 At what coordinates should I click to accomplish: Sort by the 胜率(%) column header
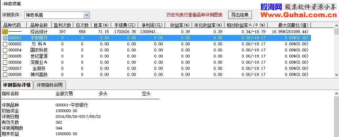101,25
